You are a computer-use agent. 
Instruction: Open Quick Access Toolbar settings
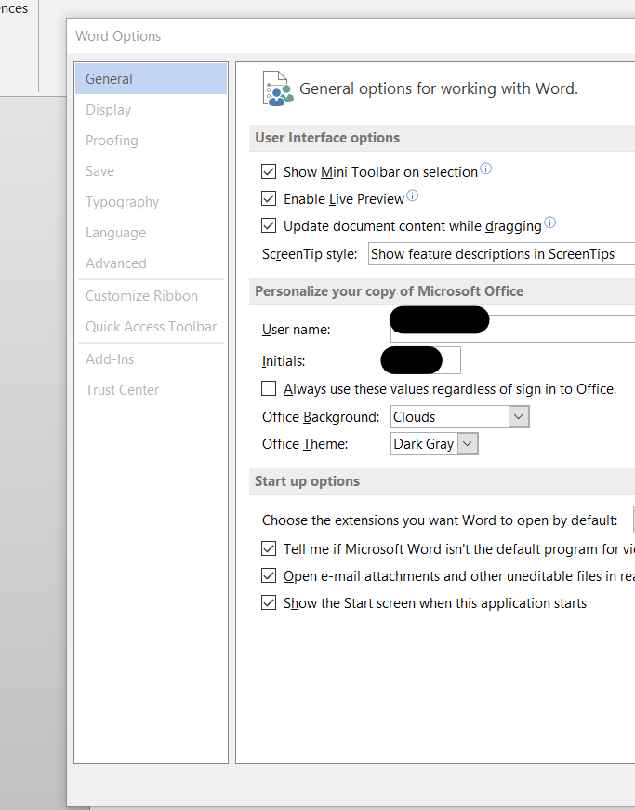[151, 327]
